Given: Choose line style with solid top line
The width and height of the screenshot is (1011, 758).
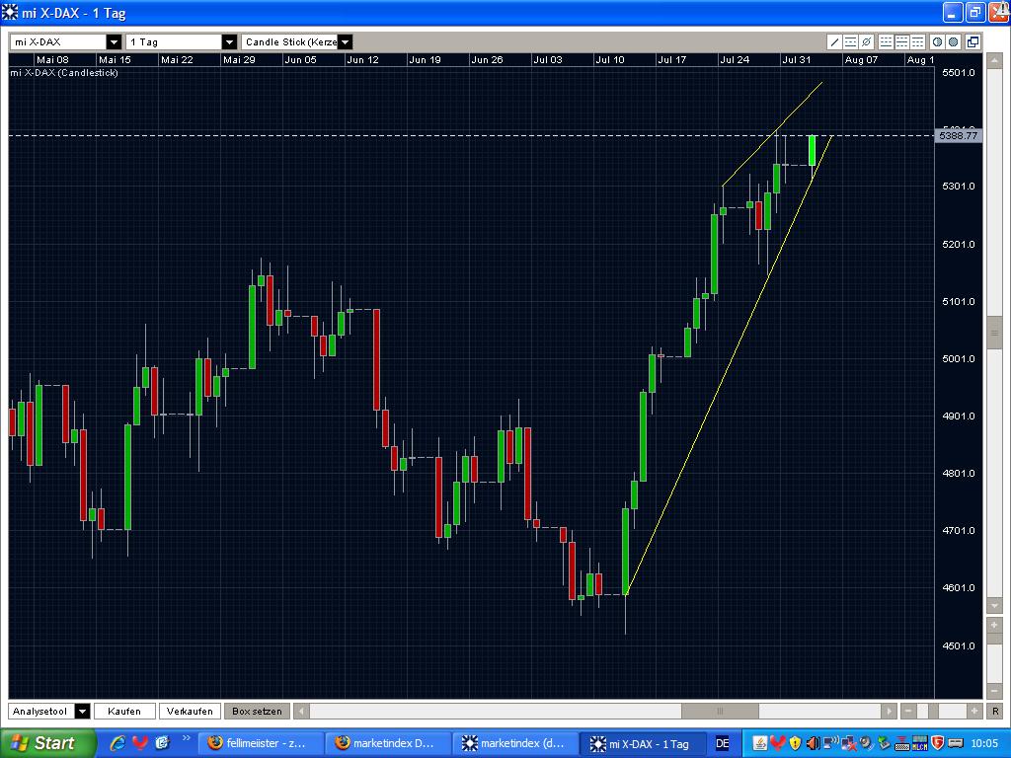Looking at the screenshot, I should click(917, 41).
